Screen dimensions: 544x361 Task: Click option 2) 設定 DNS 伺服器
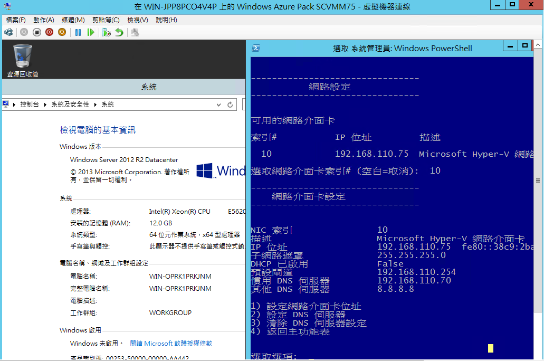(298, 315)
